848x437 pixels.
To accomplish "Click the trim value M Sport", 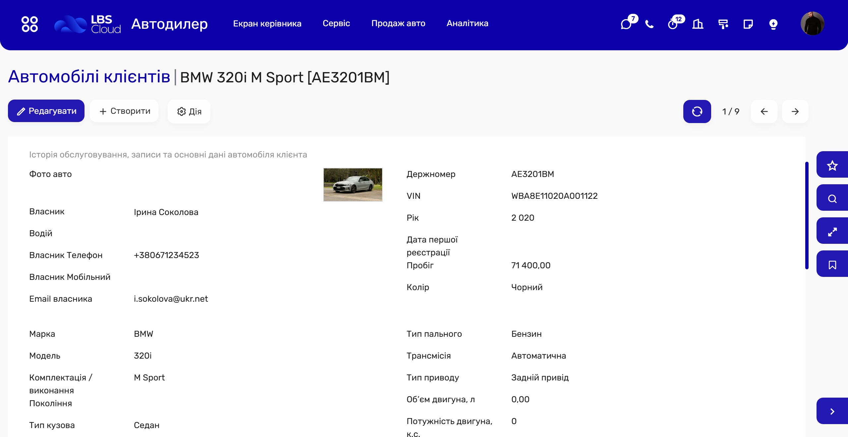I will pos(149,377).
